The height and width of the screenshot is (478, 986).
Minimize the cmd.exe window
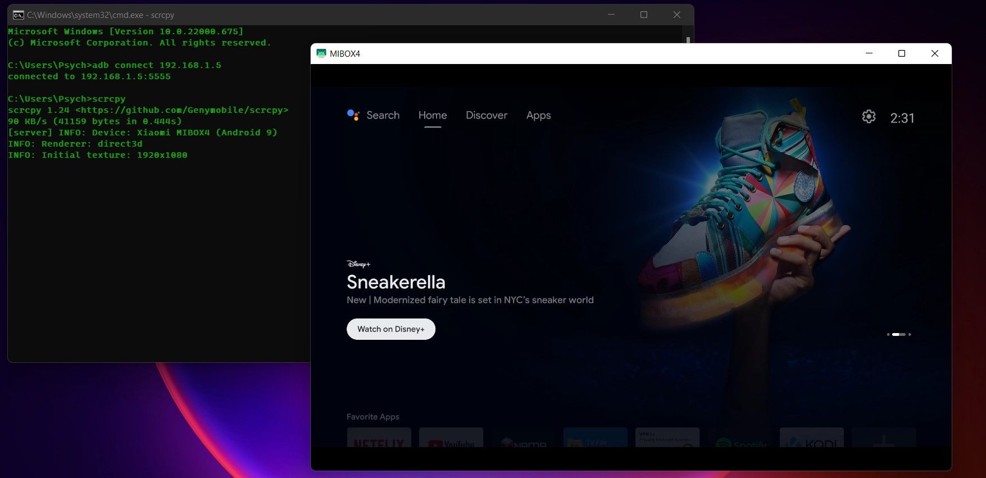click(611, 15)
